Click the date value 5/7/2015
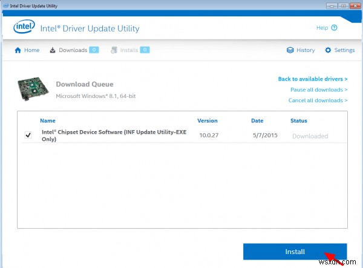 click(265, 135)
